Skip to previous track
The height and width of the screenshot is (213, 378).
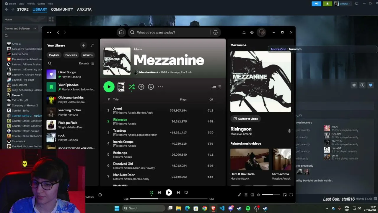159,193
